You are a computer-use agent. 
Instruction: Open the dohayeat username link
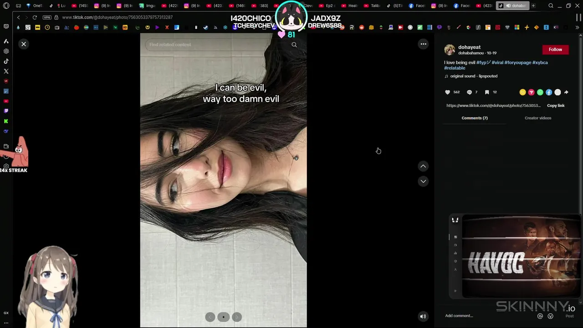tap(469, 47)
